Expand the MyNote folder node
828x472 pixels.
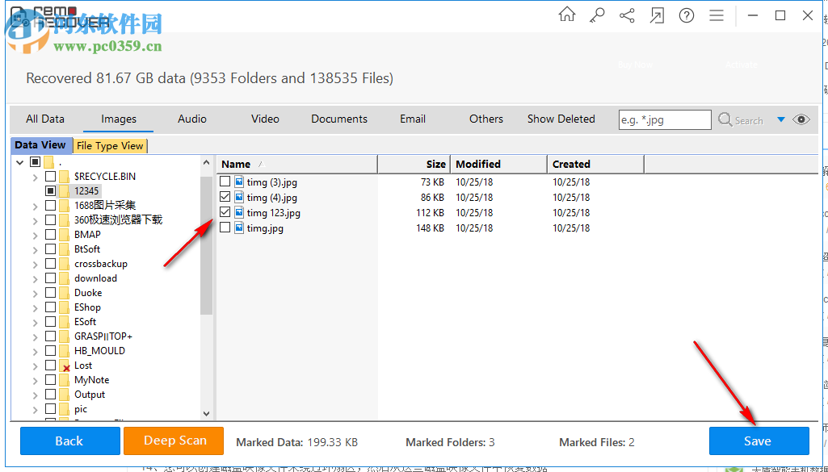click(36, 380)
